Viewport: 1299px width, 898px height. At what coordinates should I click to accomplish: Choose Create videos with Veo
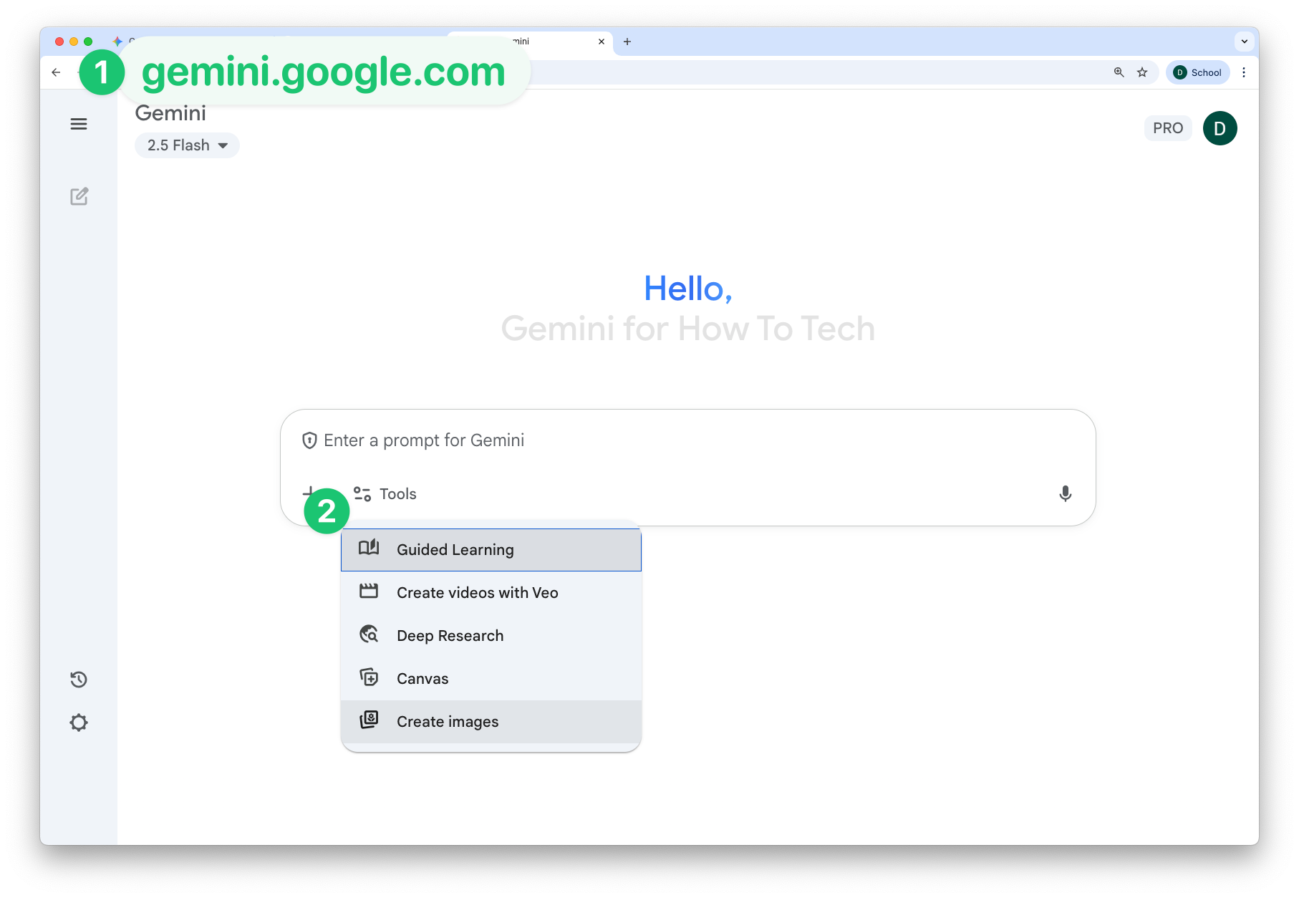pyautogui.click(x=478, y=592)
